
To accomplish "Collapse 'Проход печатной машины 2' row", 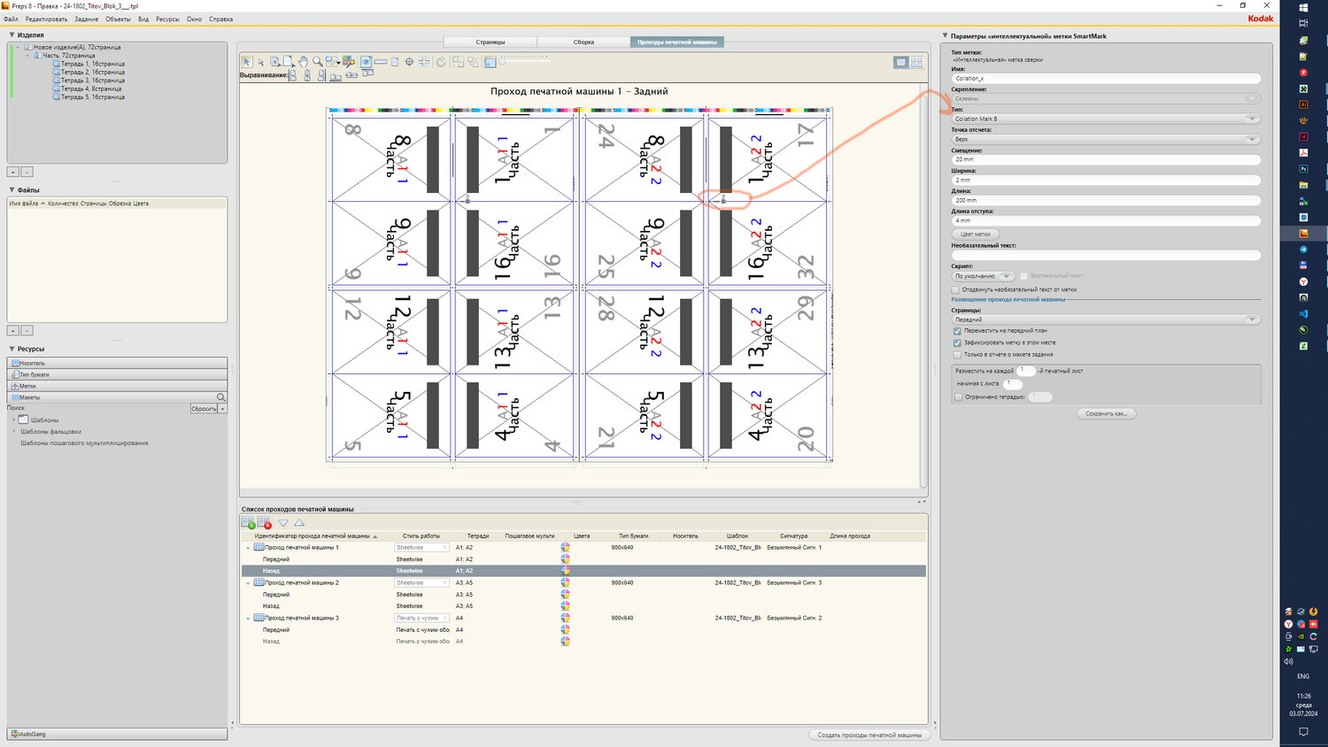I will tap(248, 583).
